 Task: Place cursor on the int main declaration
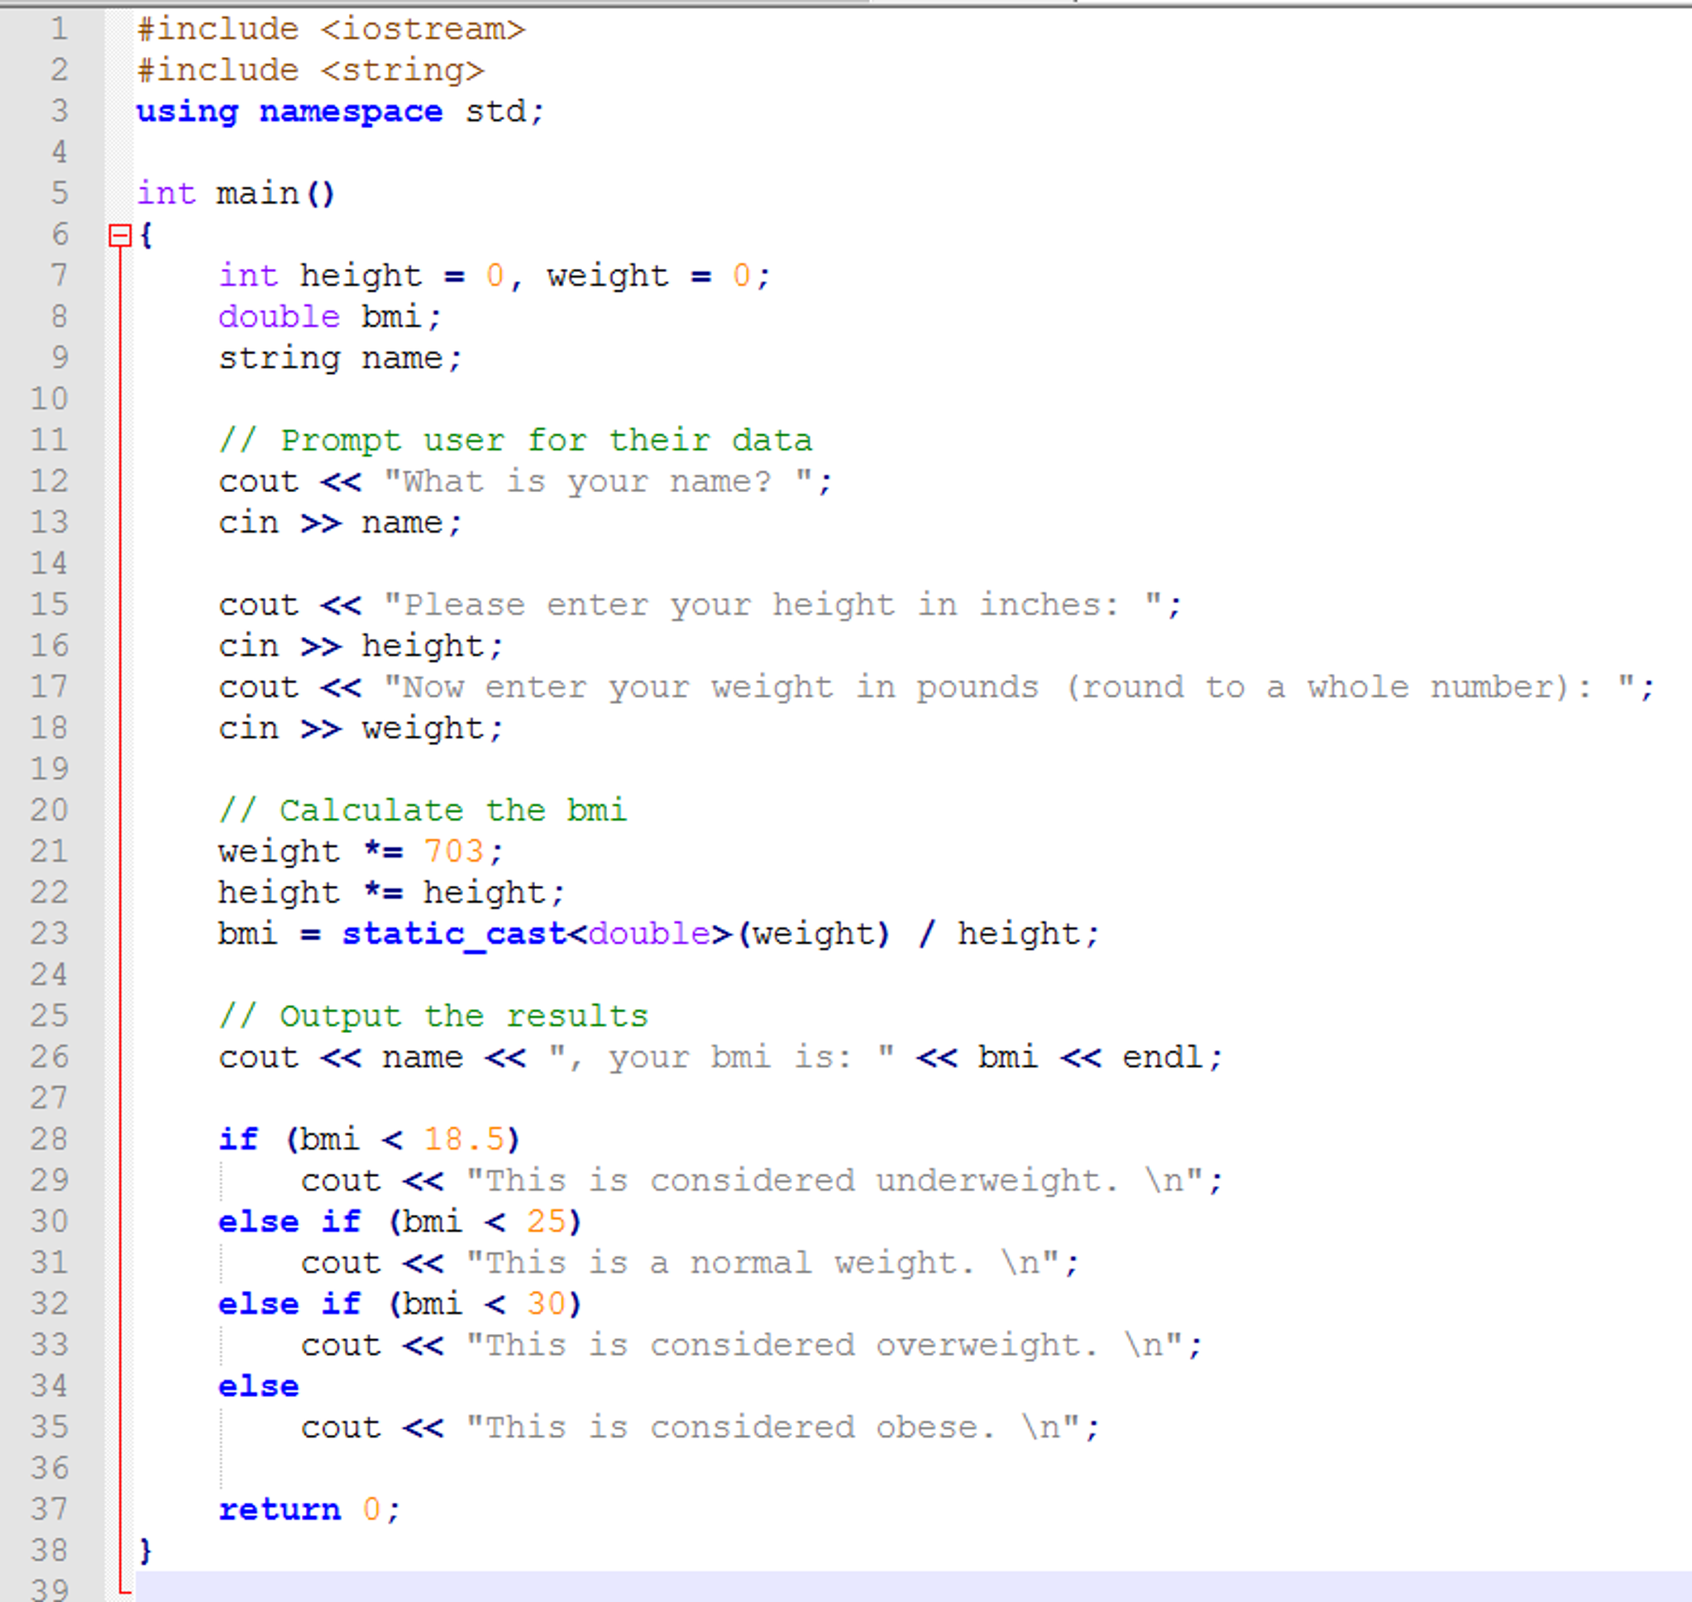coord(235,193)
